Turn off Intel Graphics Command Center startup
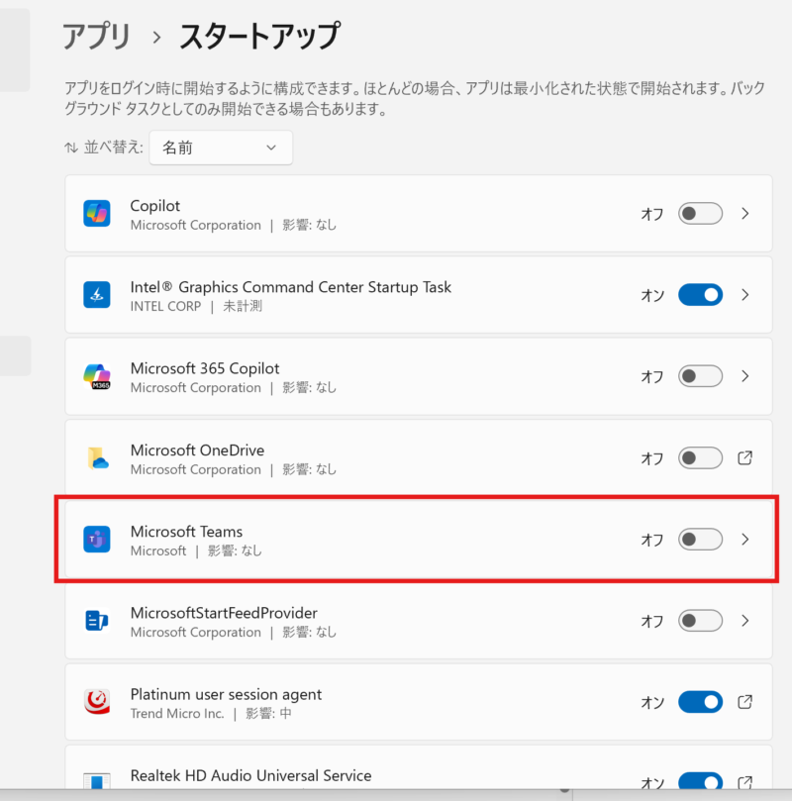 [700, 295]
